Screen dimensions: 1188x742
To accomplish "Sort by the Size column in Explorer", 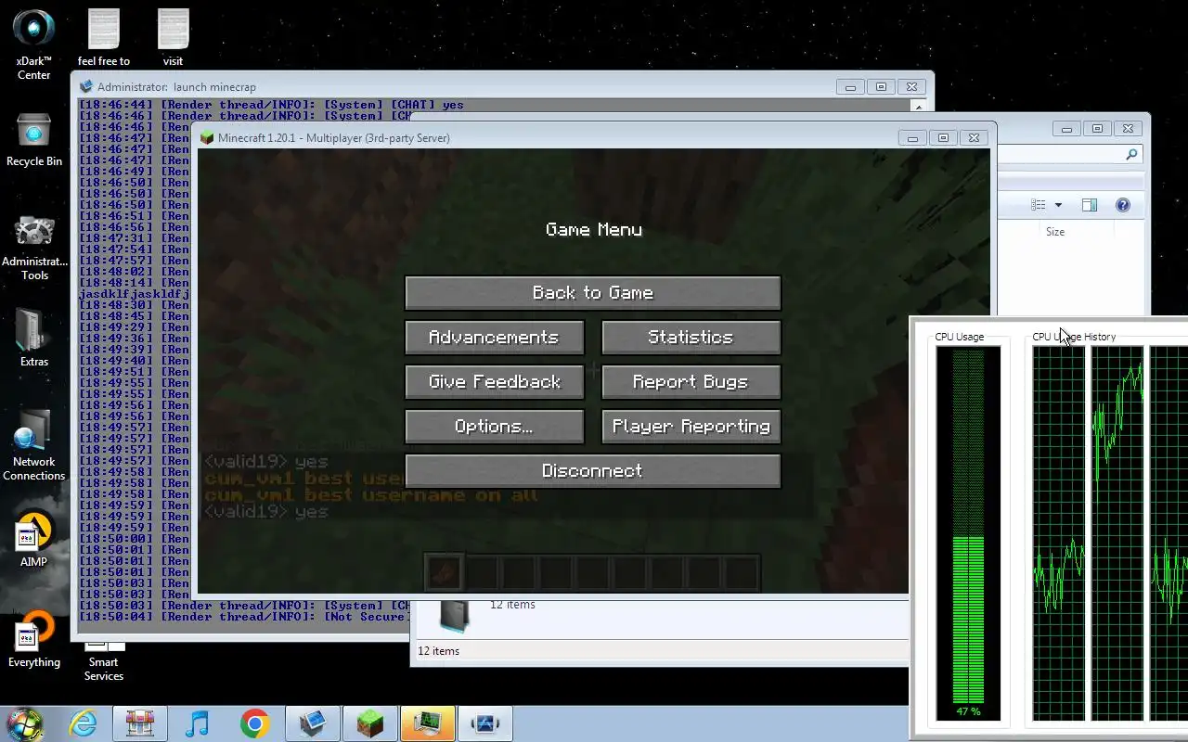I will 1055,232.
